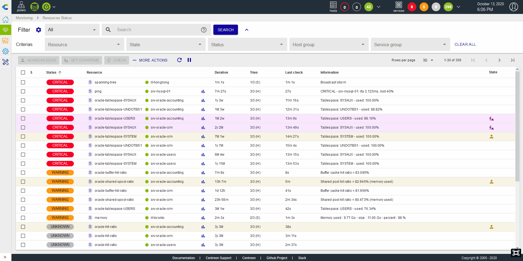This screenshot has height=261, width=523.
Task: Open the All filter dropdown
Action: (x=72, y=30)
